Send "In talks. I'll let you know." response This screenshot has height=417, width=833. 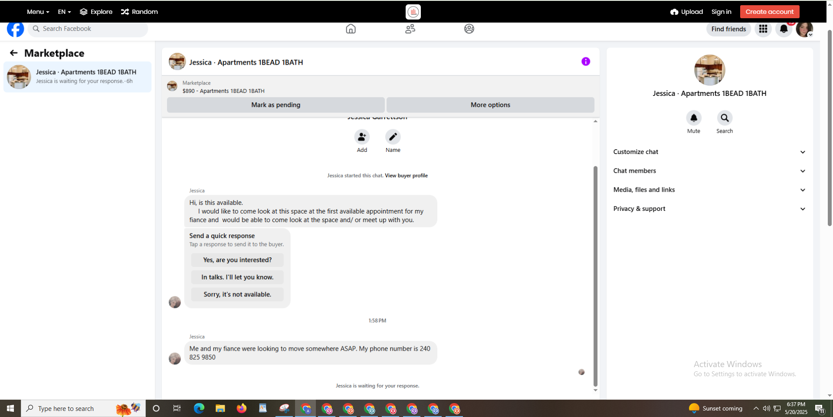(x=237, y=277)
